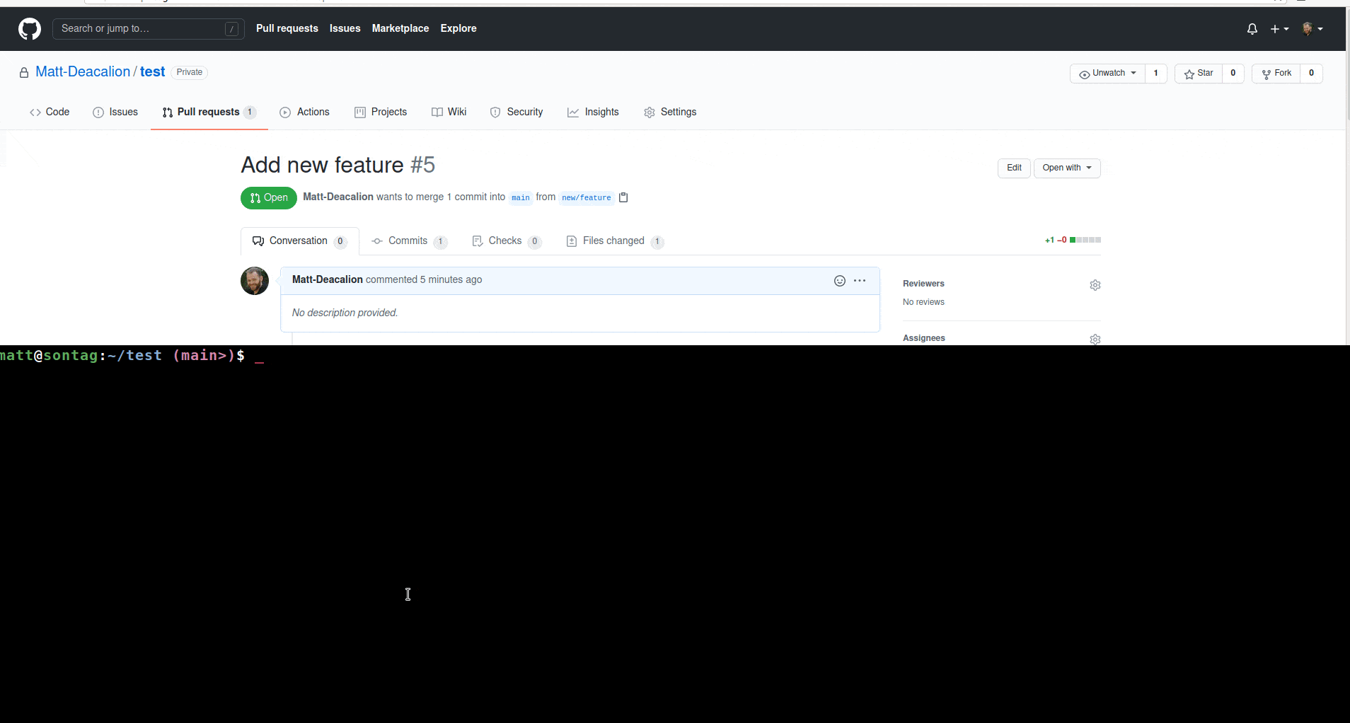This screenshot has width=1350, height=723.
Task: Select the Checks tab
Action: (x=507, y=241)
